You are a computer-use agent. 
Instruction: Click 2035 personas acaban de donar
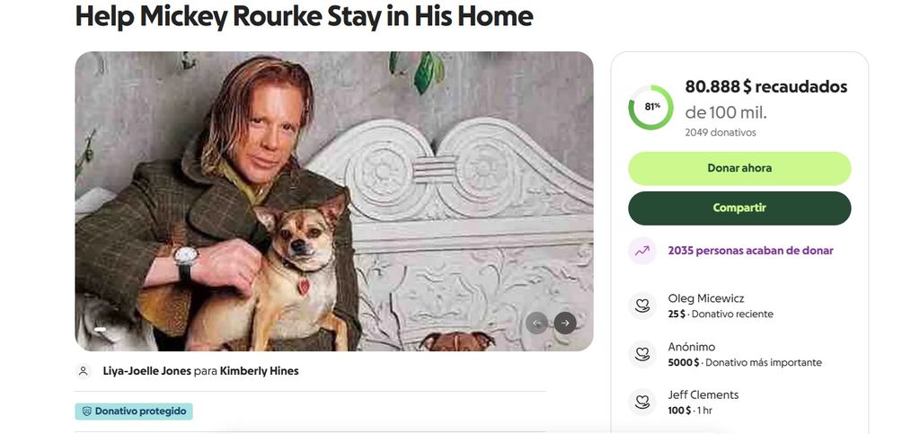tap(750, 251)
